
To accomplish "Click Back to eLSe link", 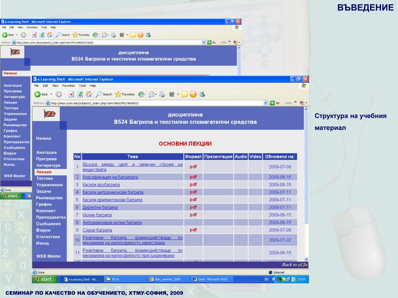I will [295, 265].
